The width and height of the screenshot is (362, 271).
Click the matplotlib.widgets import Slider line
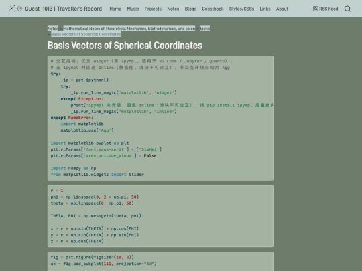click(x=97, y=175)
